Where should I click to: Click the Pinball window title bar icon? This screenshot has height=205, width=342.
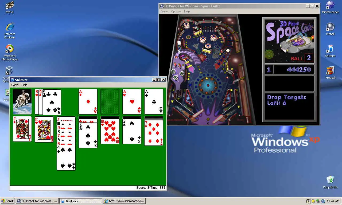pos(162,6)
